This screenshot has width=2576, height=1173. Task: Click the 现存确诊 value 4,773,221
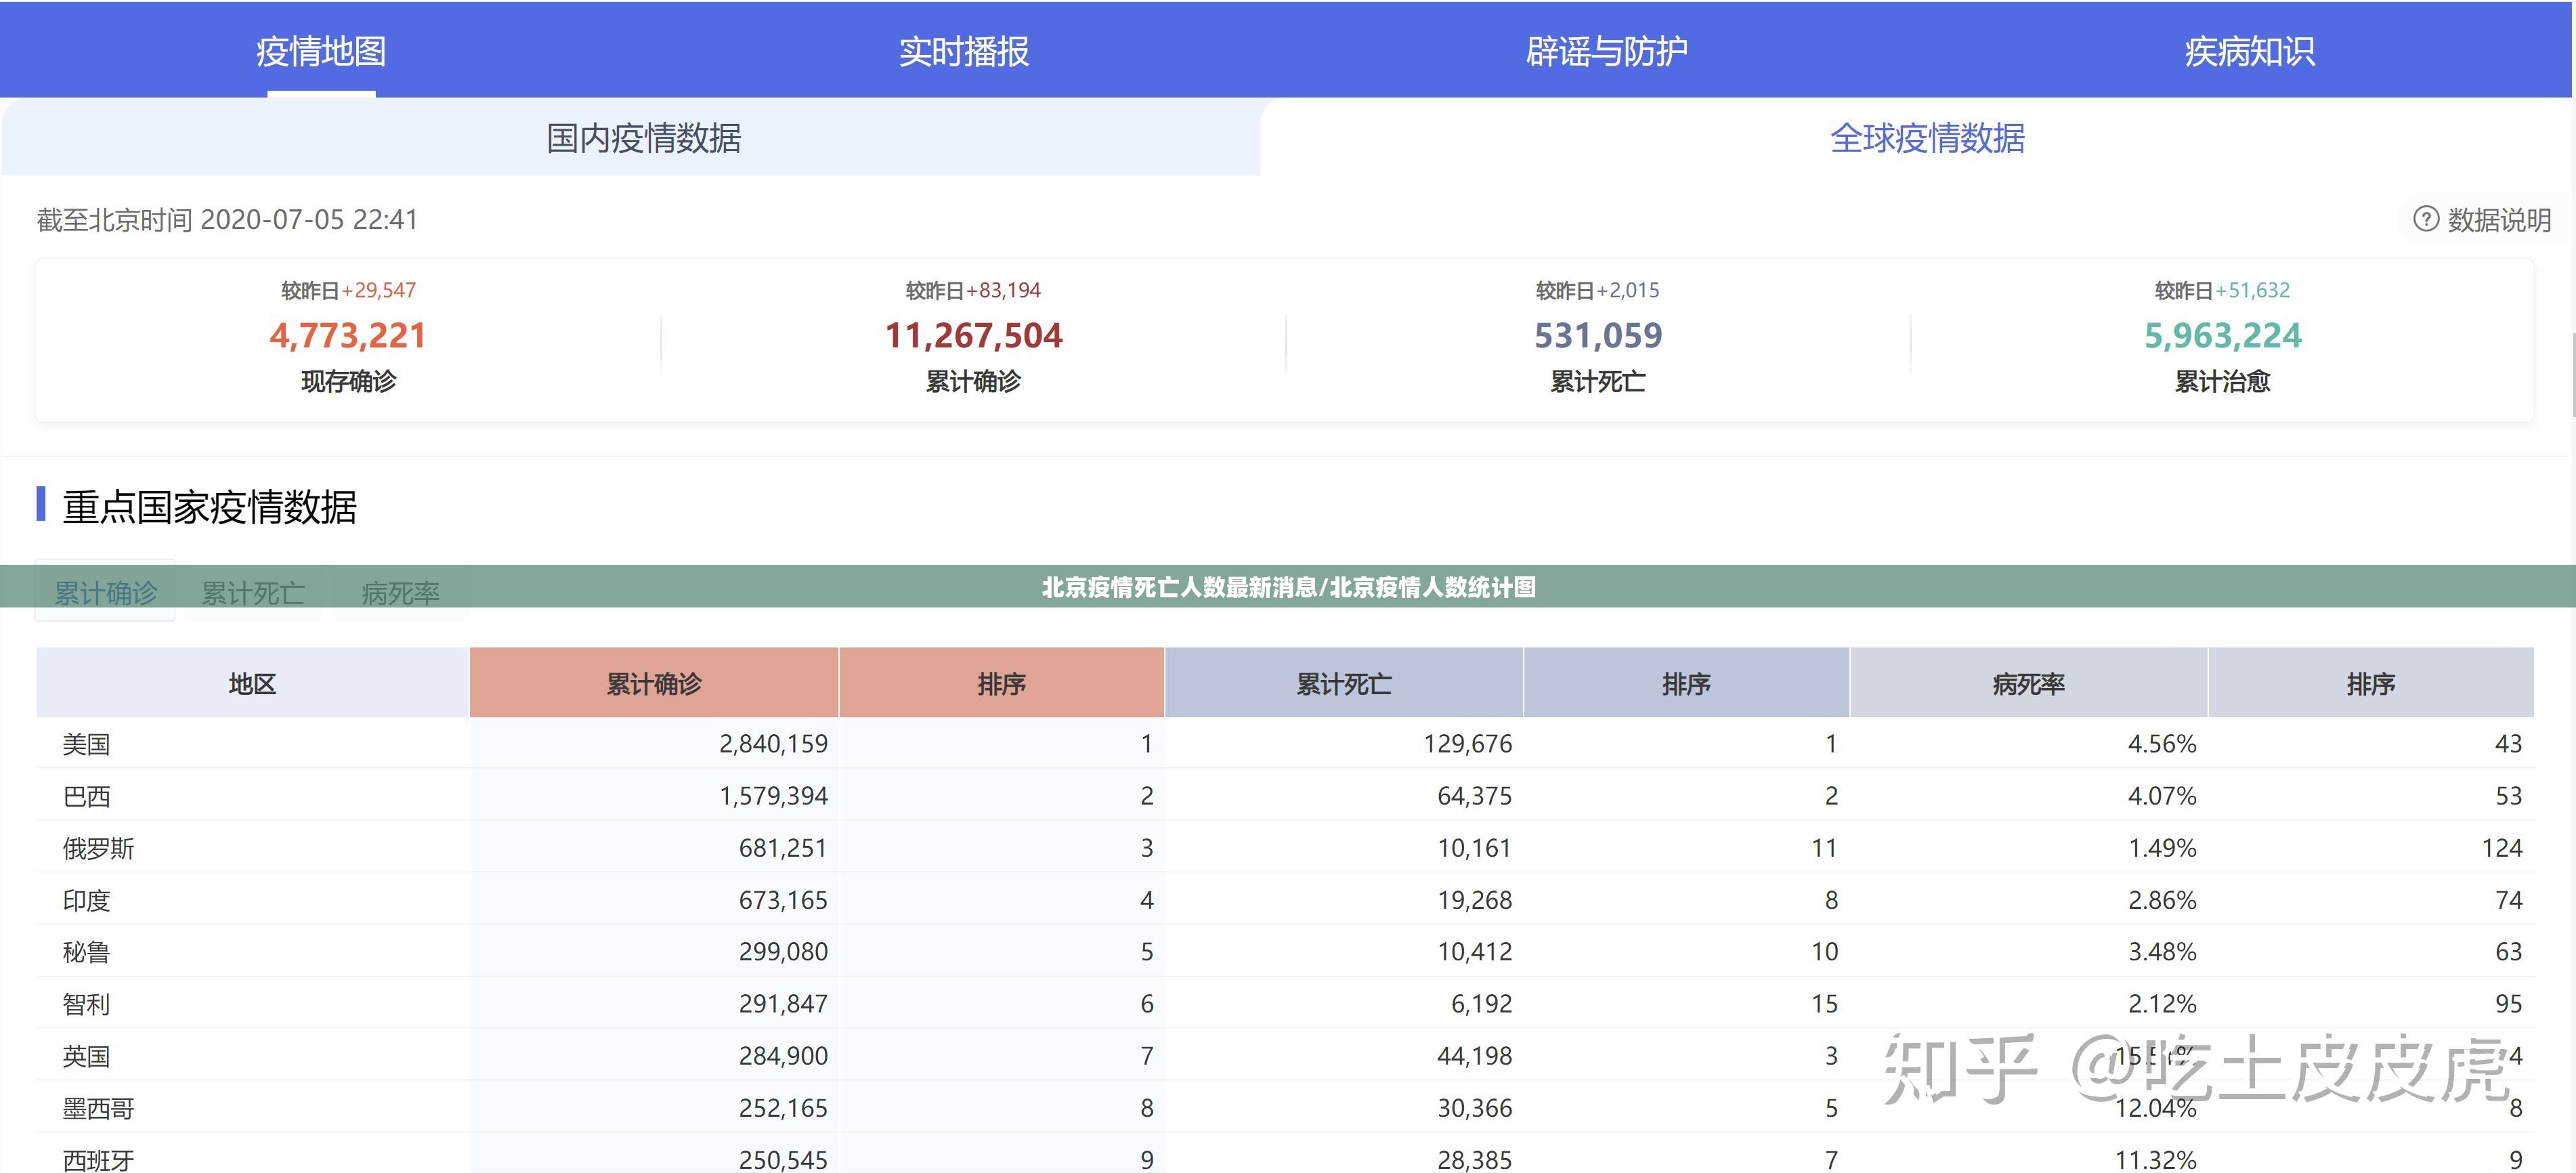[x=348, y=335]
